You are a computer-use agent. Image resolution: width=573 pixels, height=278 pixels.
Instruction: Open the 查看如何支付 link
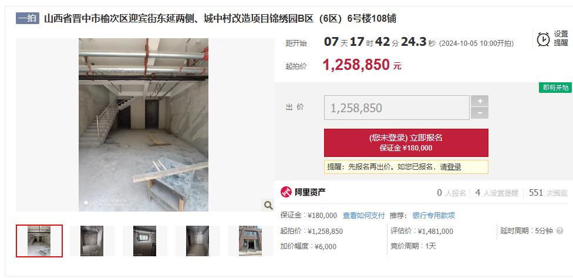pos(363,216)
